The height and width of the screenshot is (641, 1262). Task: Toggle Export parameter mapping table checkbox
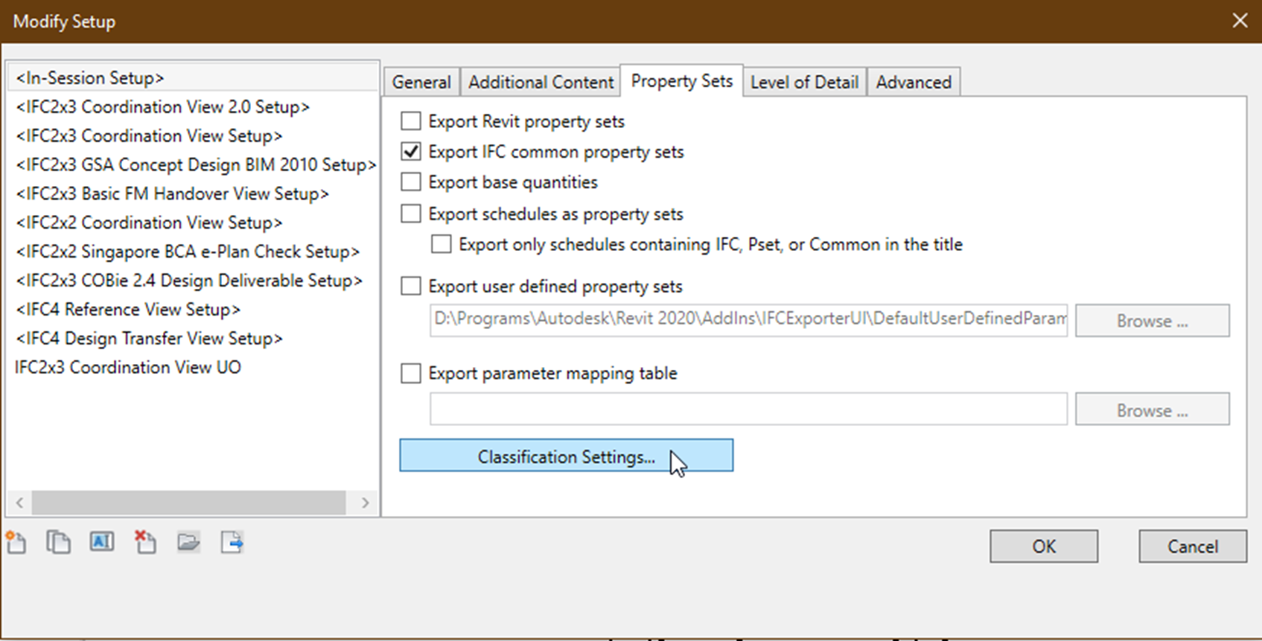click(x=411, y=373)
